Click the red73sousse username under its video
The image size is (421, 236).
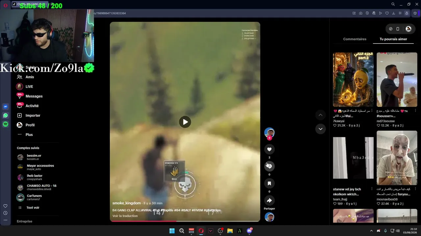coord(386,121)
